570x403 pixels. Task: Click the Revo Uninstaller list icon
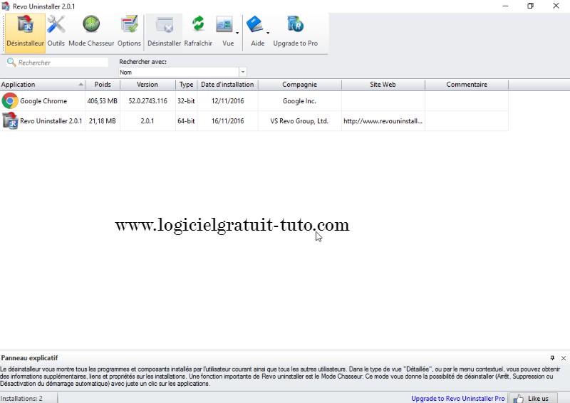coord(10,120)
